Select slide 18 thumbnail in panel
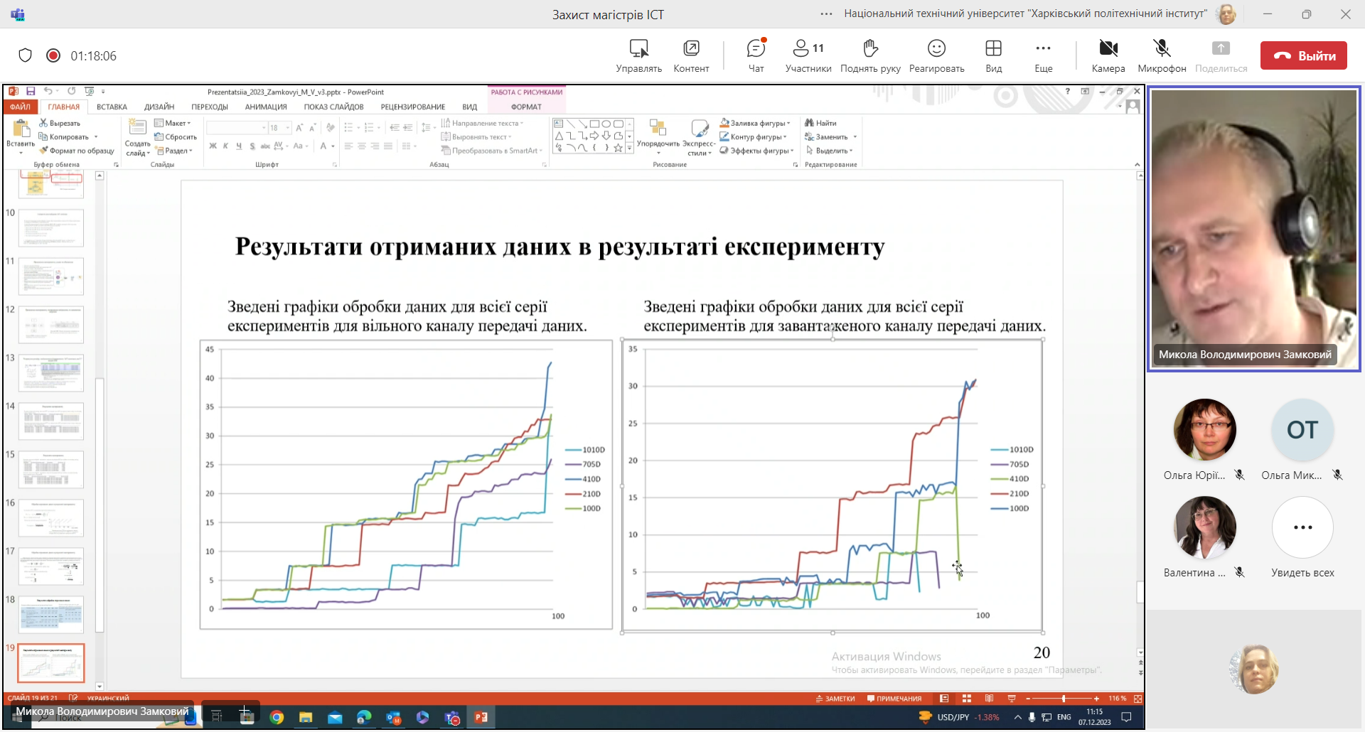This screenshot has width=1365, height=732. pos(51,614)
